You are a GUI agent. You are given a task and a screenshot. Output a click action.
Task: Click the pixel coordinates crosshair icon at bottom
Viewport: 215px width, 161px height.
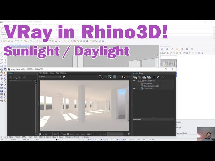click(40, 134)
